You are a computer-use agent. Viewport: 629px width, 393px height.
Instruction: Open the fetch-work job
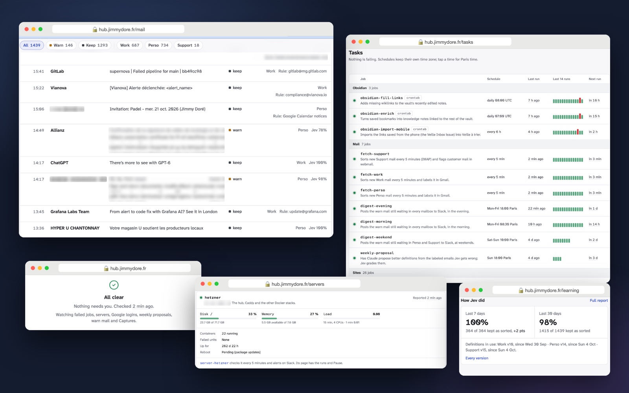point(372,174)
